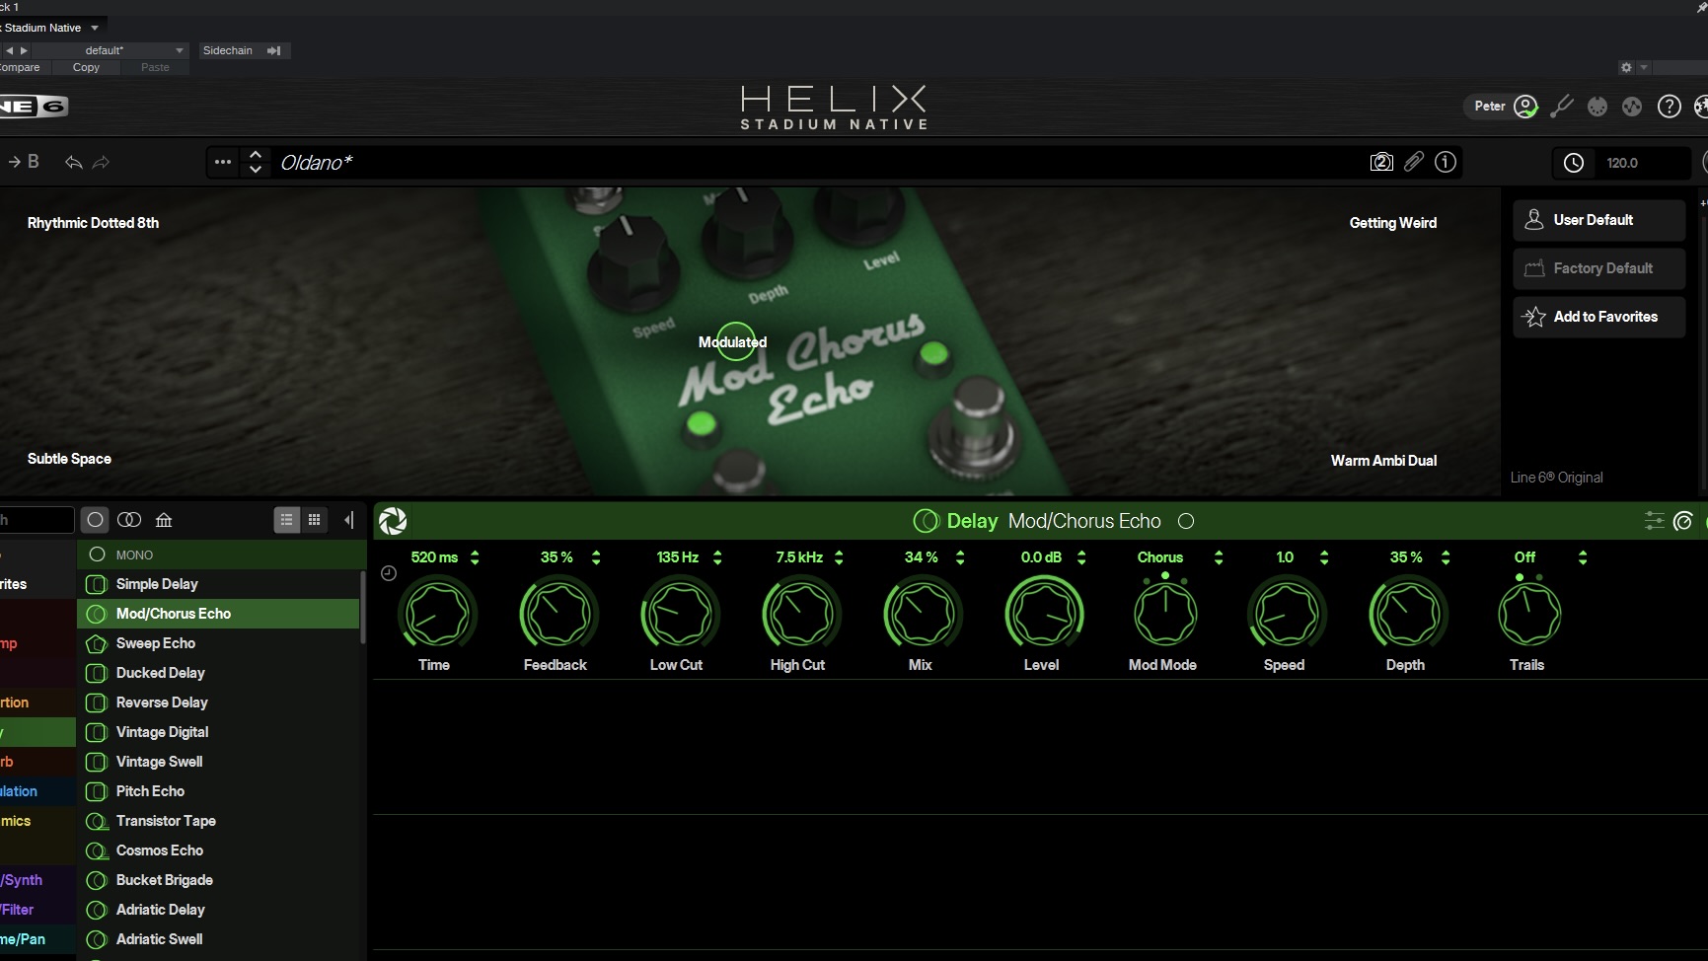
Task: Click the paperclip attachment icon
Action: coord(1414,162)
